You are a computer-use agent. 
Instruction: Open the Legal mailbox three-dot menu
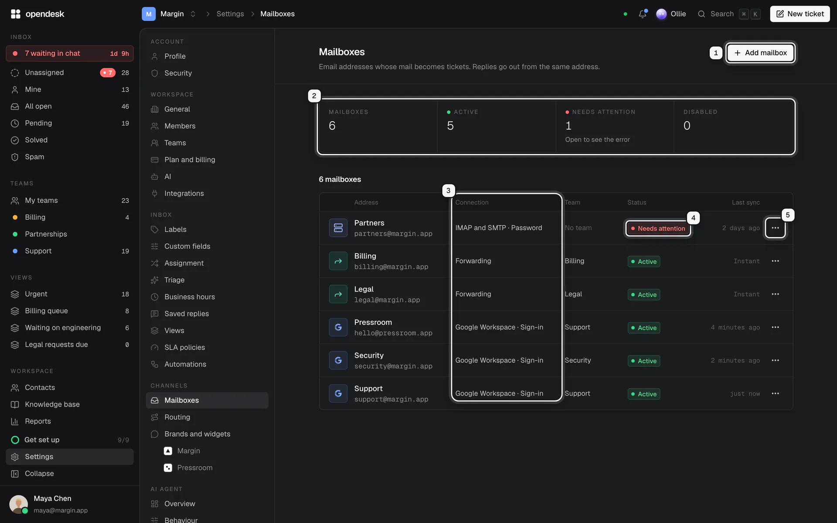pyautogui.click(x=775, y=294)
